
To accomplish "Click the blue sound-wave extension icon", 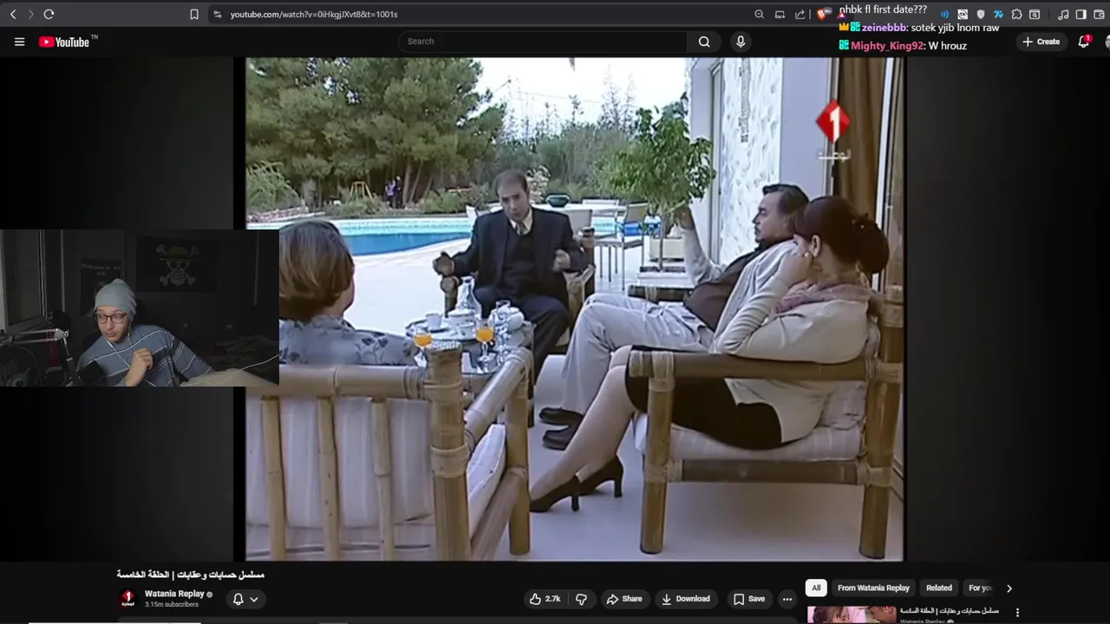I will click(x=943, y=14).
